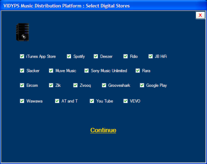The image size is (207, 164).
Task: Close the Select Digital Stores dialog
Action: (200, 15)
